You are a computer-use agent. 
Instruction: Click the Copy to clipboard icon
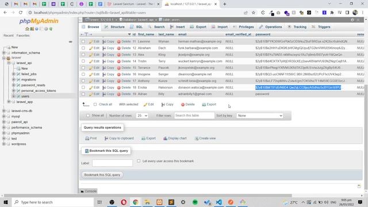point(106,138)
